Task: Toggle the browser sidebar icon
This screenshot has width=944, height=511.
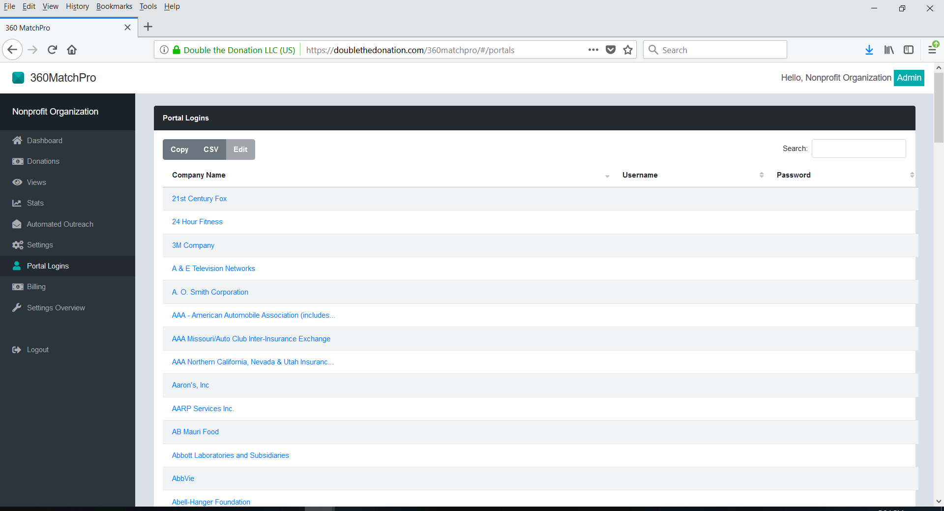Action: pyautogui.click(x=909, y=50)
